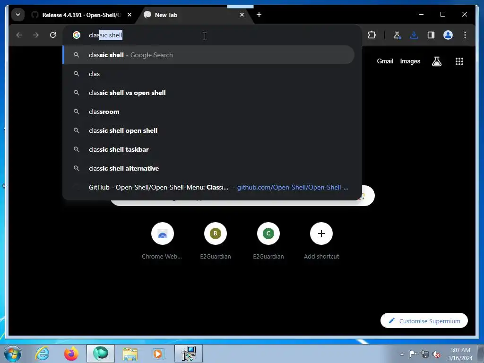Click the muted volume tray icon
This screenshot has width=484, height=363.
pos(436,354)
